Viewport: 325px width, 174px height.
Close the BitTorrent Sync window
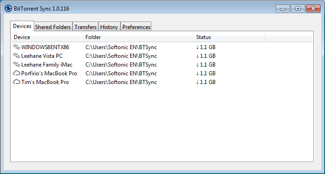click(313, 9)
